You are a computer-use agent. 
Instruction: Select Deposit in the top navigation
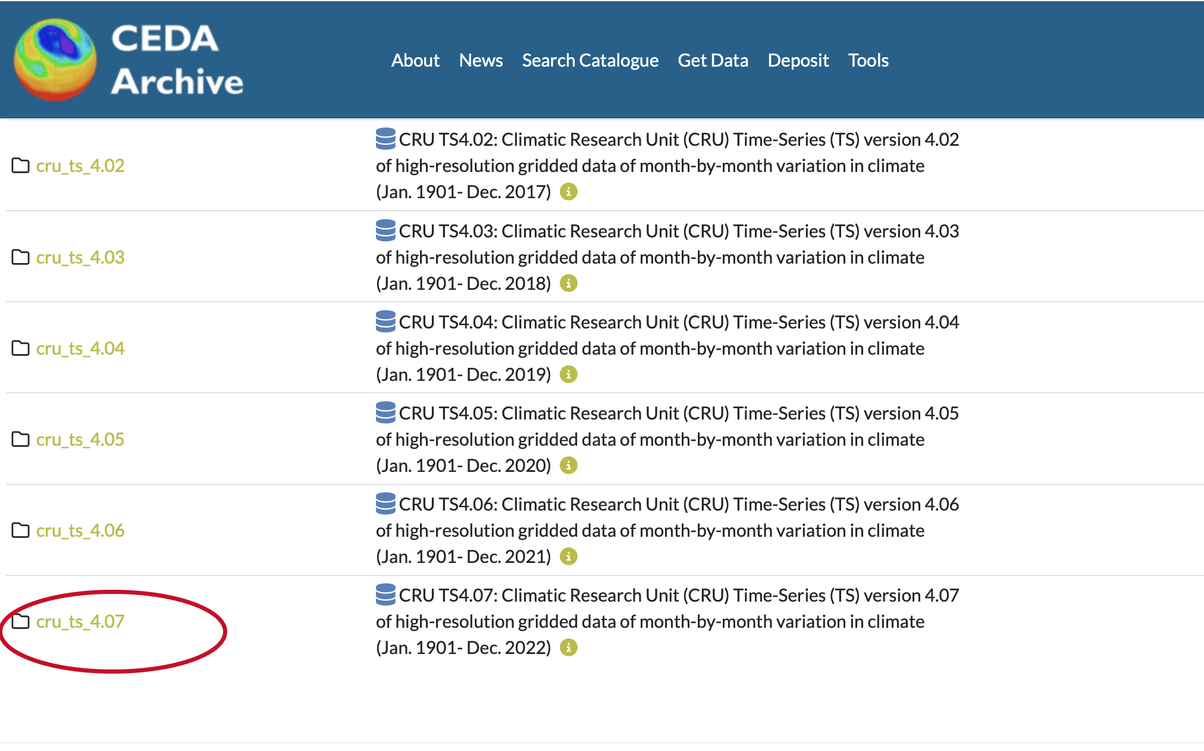coord(798,60)
